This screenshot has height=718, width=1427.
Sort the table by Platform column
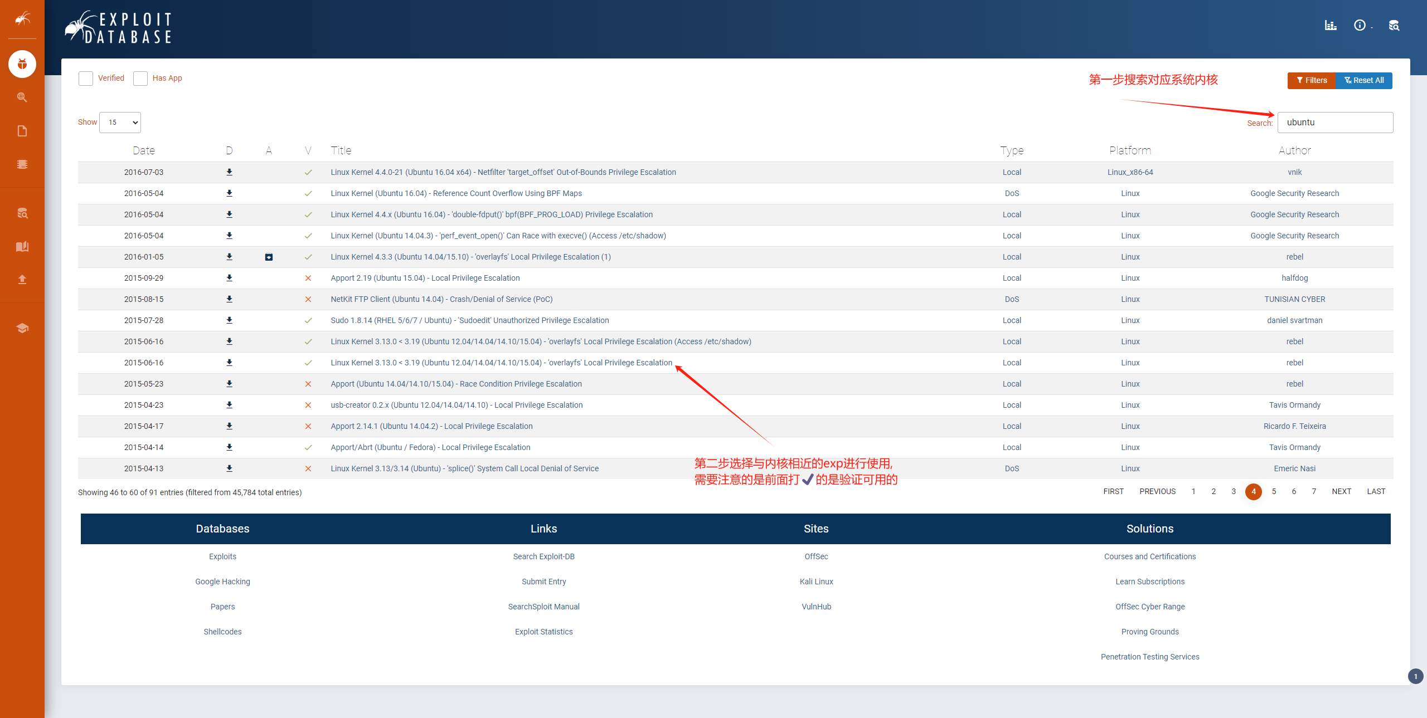[x=1130, y=150]
